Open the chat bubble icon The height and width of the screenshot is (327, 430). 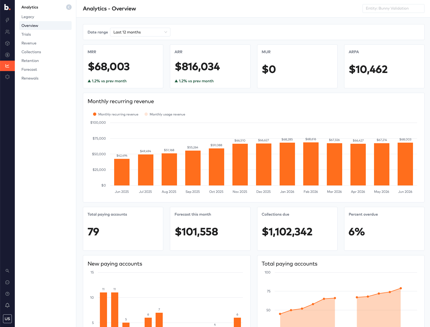(x=7, y=282)
